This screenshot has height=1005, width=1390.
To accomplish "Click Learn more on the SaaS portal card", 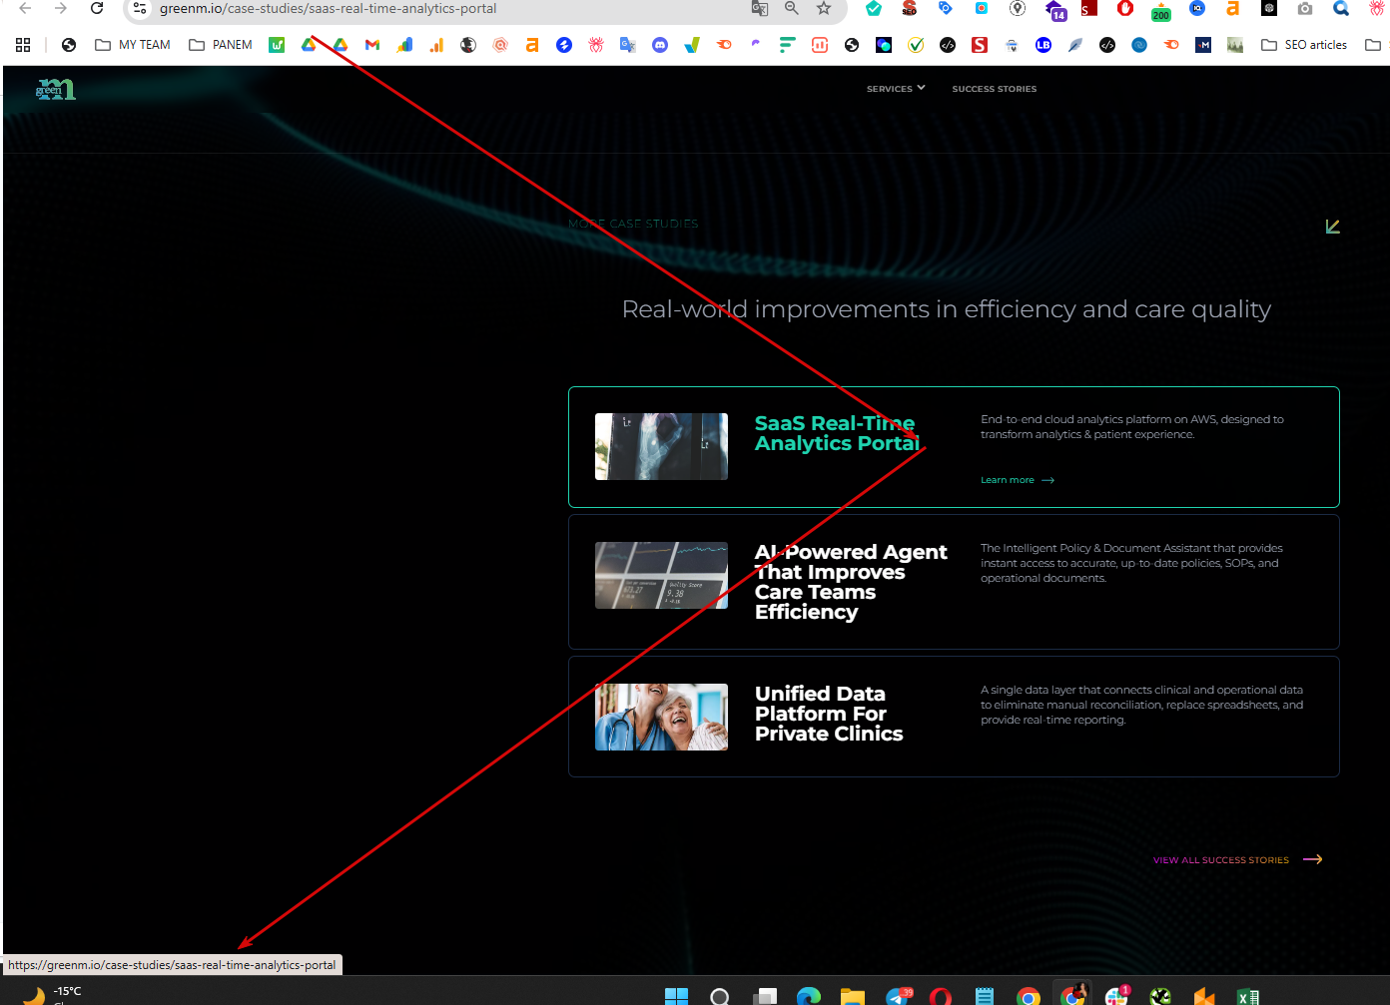I will click(1018, 480).
